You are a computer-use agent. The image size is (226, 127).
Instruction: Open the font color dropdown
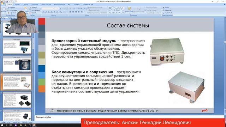(65, 12)
